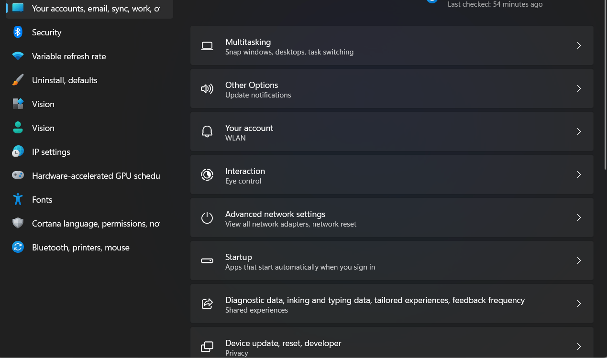This screenshot has height=358, width=607.
Task: Click the person icon beside Vision
Action: pyautogui.click(x=18, y=128)
